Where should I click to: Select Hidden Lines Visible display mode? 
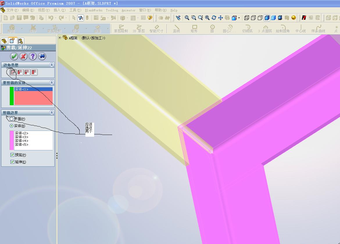coord(253,18)
